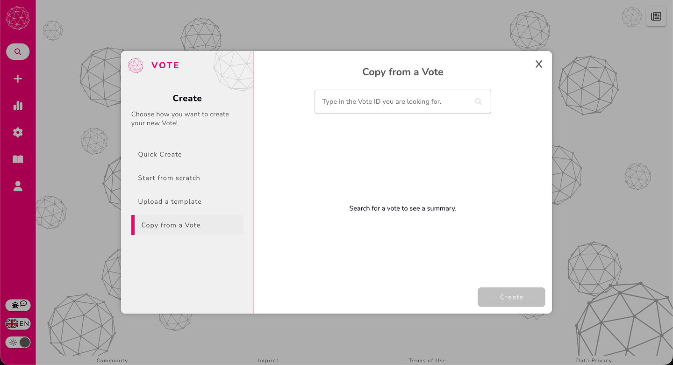
Task: Click the plus icon to create new
Action: coord(18,79)
